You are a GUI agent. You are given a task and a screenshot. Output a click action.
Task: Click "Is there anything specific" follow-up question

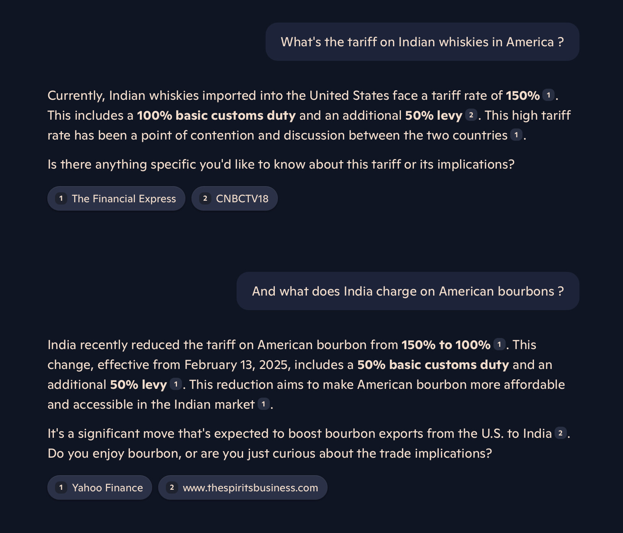[281, 164]
